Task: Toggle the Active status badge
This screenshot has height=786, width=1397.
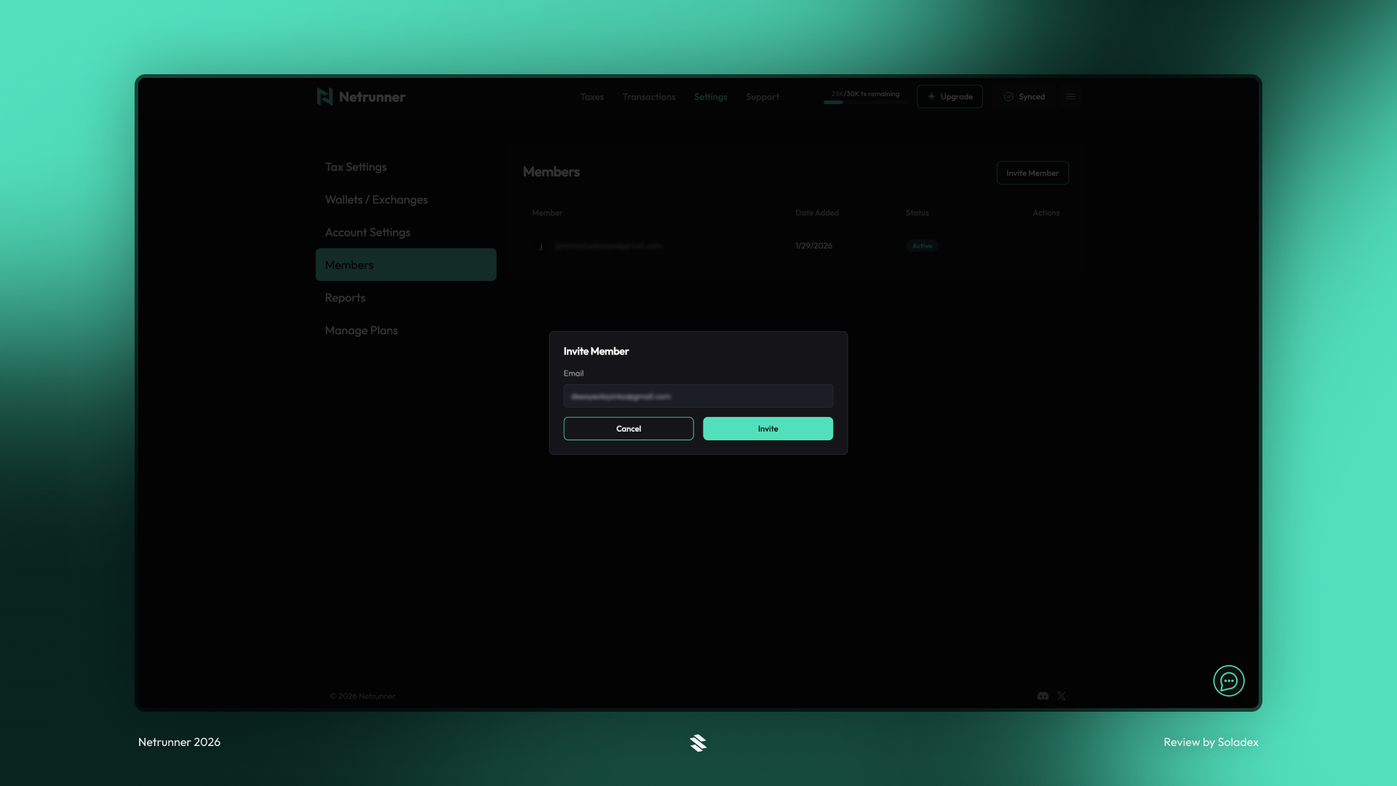Action: point(922,246)
